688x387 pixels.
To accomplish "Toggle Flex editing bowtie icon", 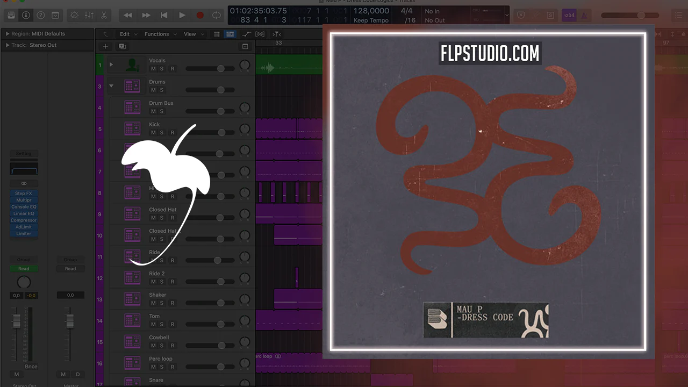I will tap(260, 34).
